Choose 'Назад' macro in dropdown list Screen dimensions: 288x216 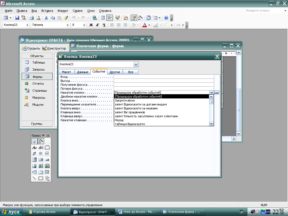(x=161, y=120)
